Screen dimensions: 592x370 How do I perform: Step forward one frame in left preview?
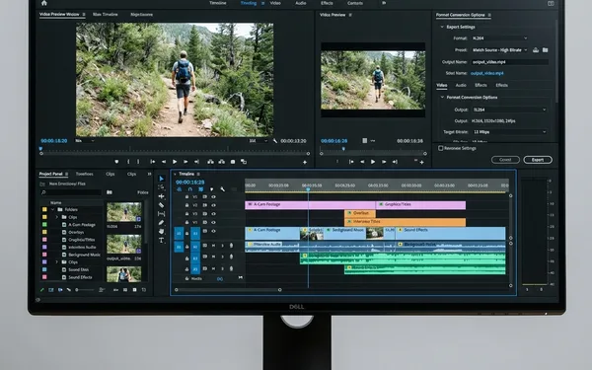click(185, 162)
